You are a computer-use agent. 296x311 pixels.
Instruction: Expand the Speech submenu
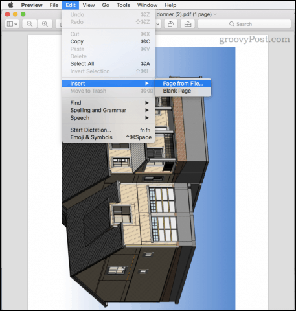[x=108, y=118]
